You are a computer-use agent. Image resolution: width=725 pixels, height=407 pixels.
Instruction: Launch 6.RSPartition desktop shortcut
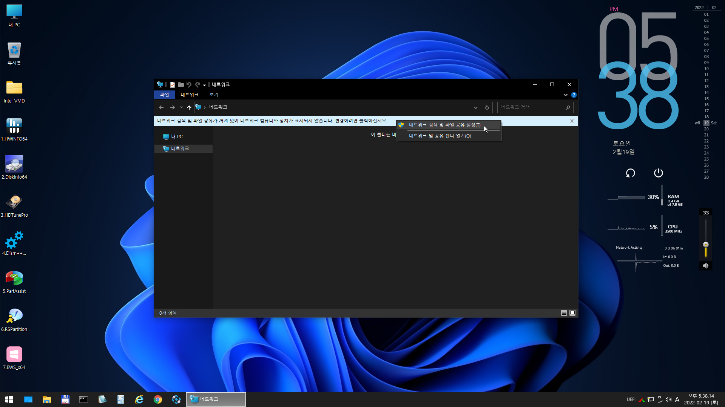tap(14, 320)
